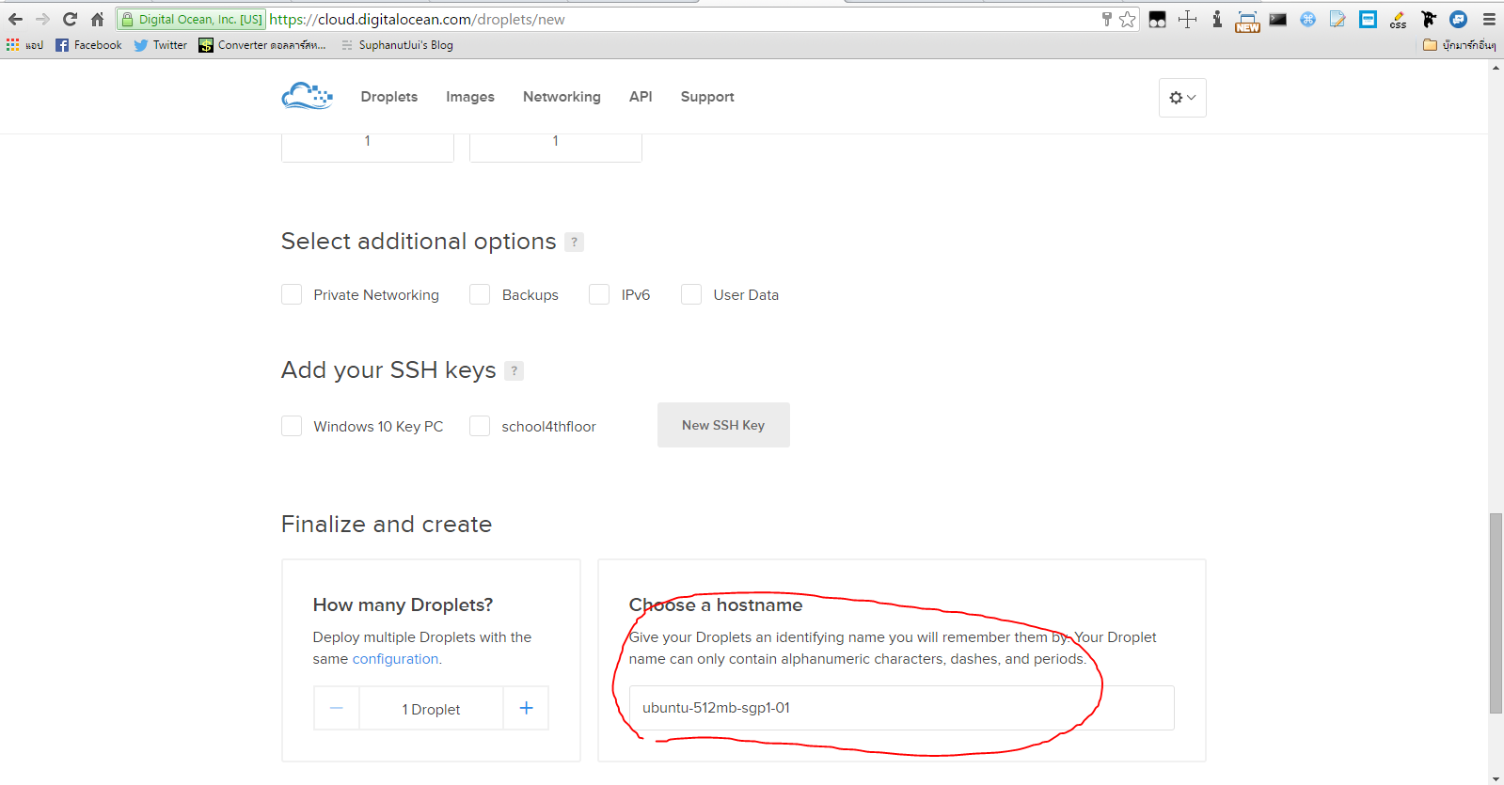Viewport: 1504px width, 785px height.
Task: Open the blue chat bubbles extension
Action: 1458,19
